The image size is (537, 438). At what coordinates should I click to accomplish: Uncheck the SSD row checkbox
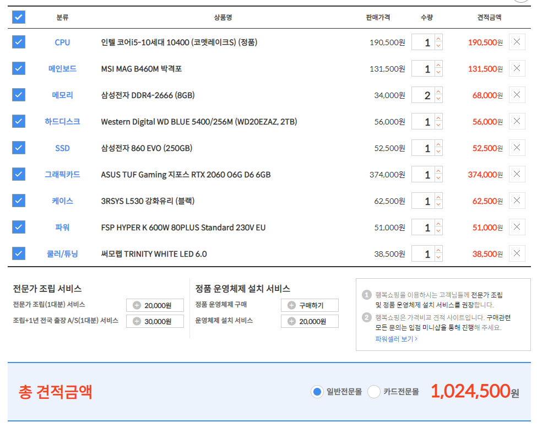coord(19,148)
